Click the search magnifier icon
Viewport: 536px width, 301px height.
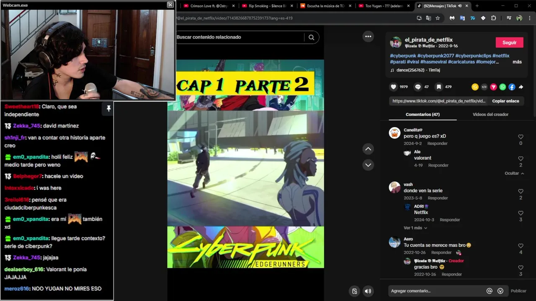click(x=311, y=37)
